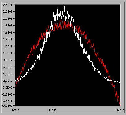Click the -4.0E-2 y-axis tick label
The width and height of the screenshot is (126, 115).
7,101
